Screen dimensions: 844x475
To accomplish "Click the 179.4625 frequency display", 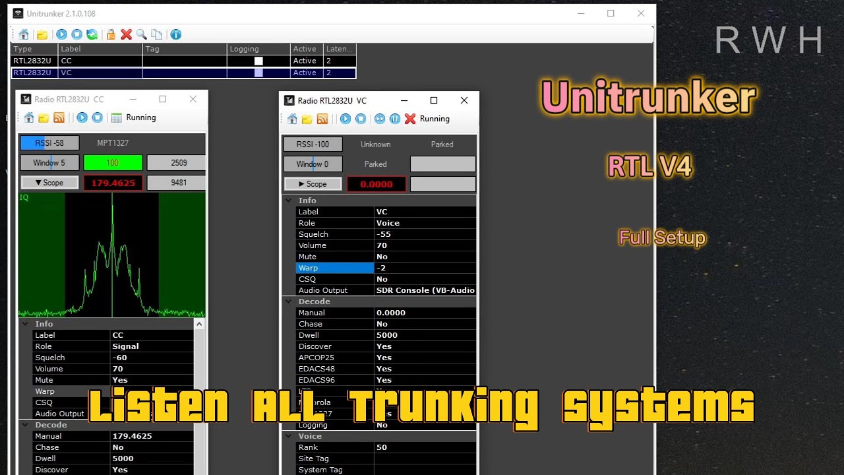I will coord(113,183).
